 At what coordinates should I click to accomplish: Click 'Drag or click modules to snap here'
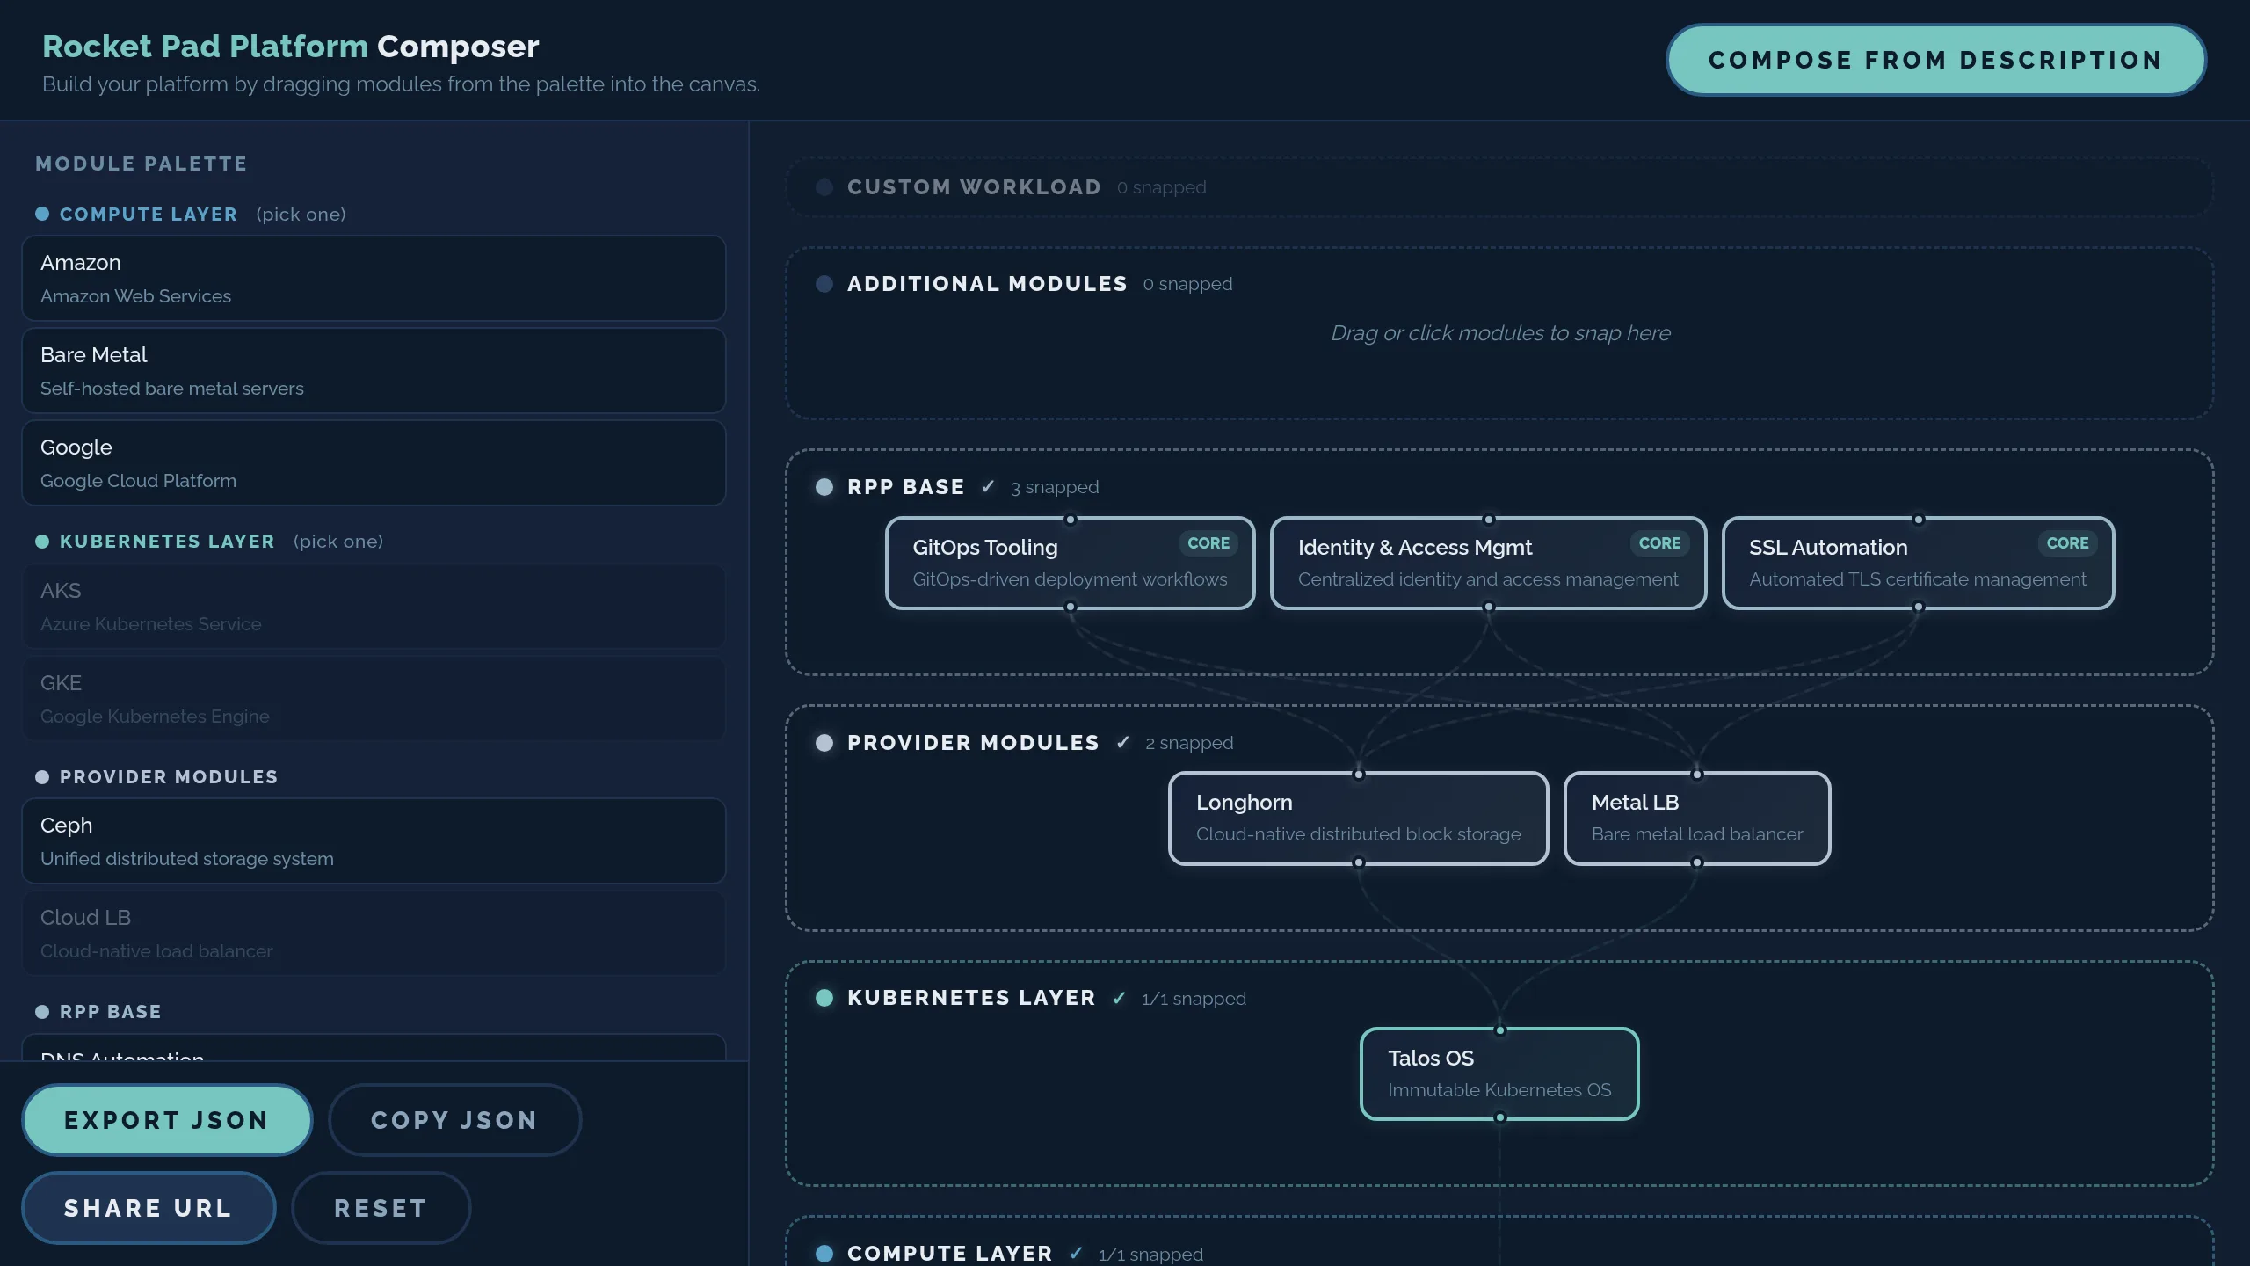pos(1500,333)
